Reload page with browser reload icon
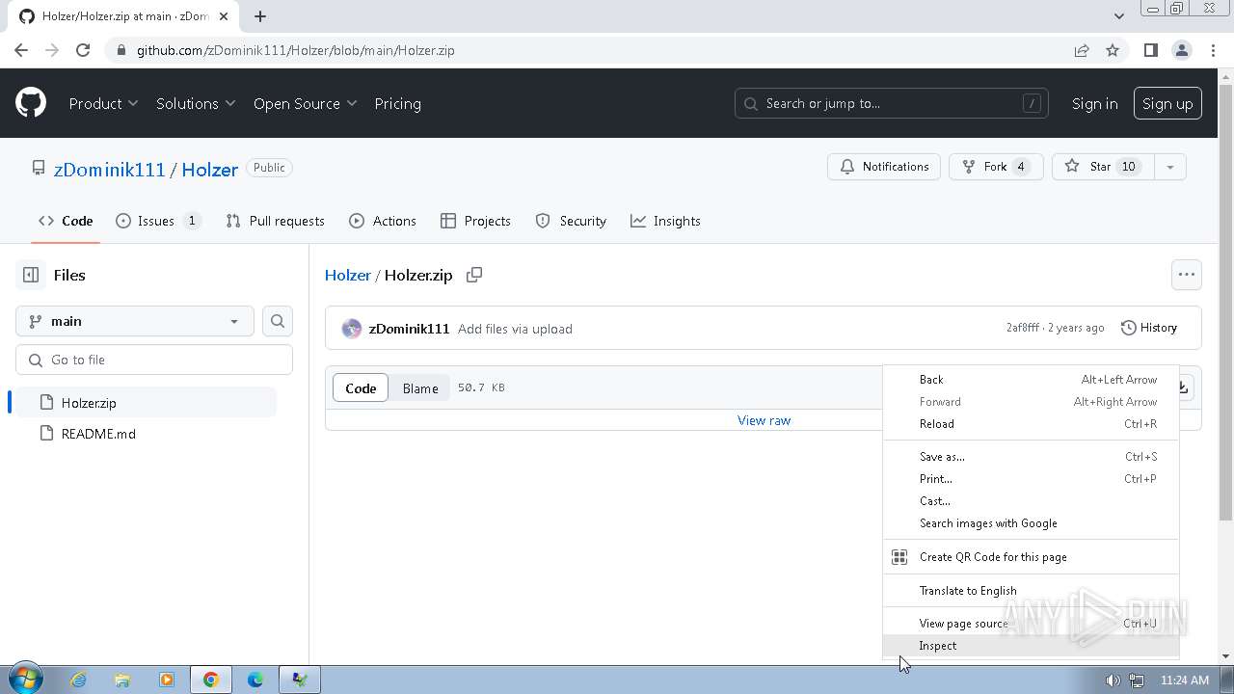The height and width of the screenshot is (694, 1234). coord(83,50)
